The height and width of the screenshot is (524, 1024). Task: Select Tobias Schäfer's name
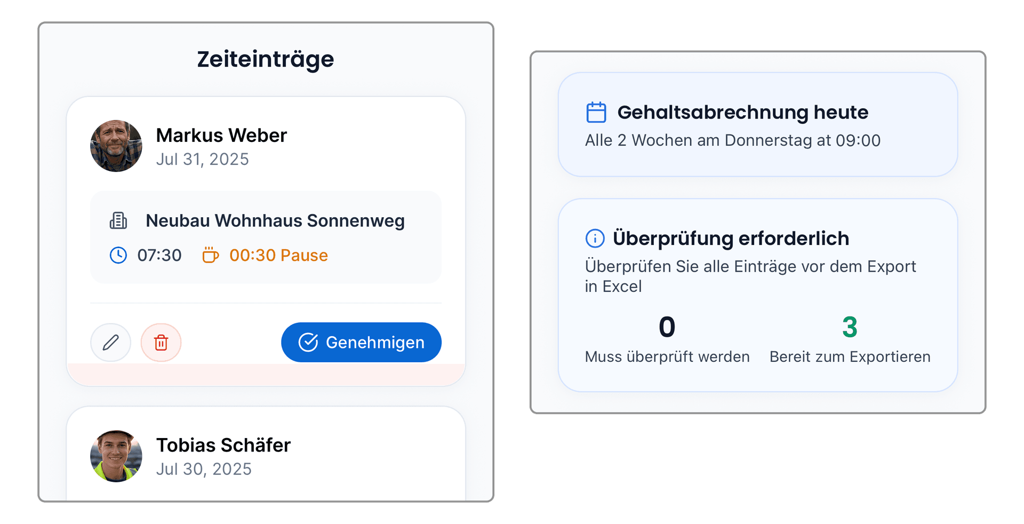coord(223,444)
